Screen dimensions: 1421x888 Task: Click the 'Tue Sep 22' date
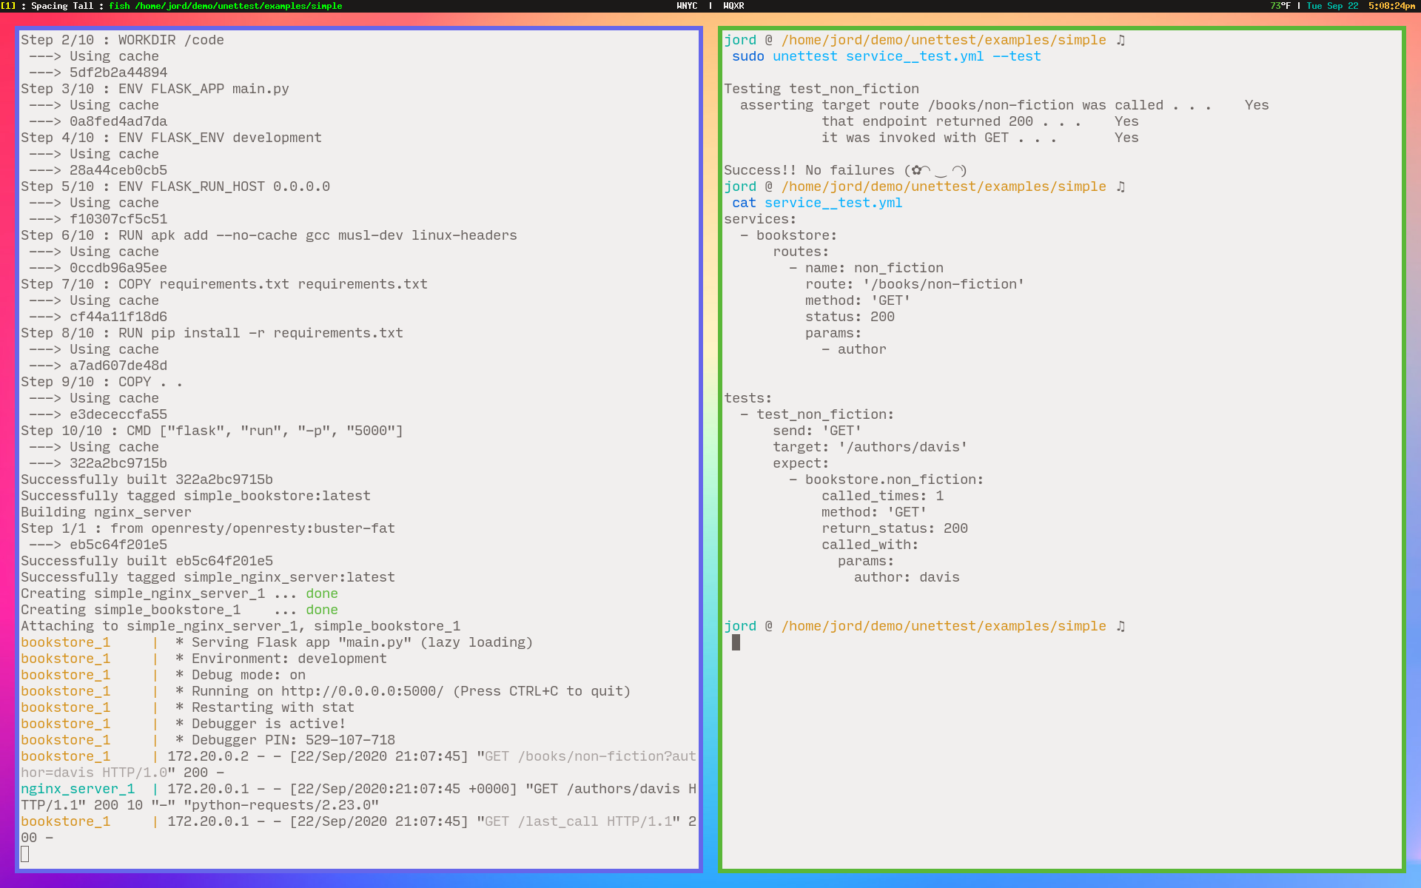click(1332, 6)
